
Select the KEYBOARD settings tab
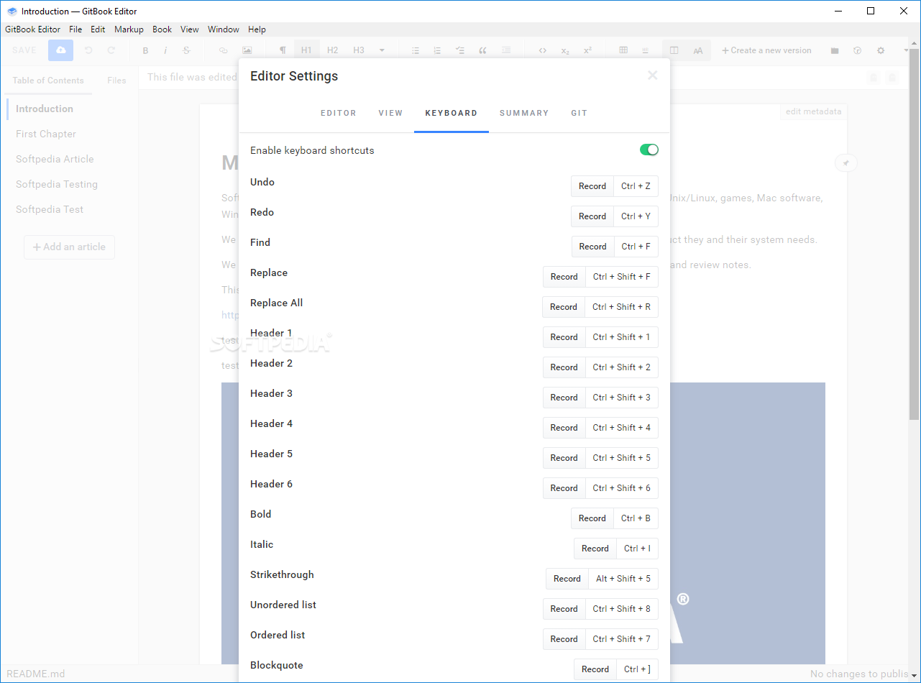pos(452,113)
